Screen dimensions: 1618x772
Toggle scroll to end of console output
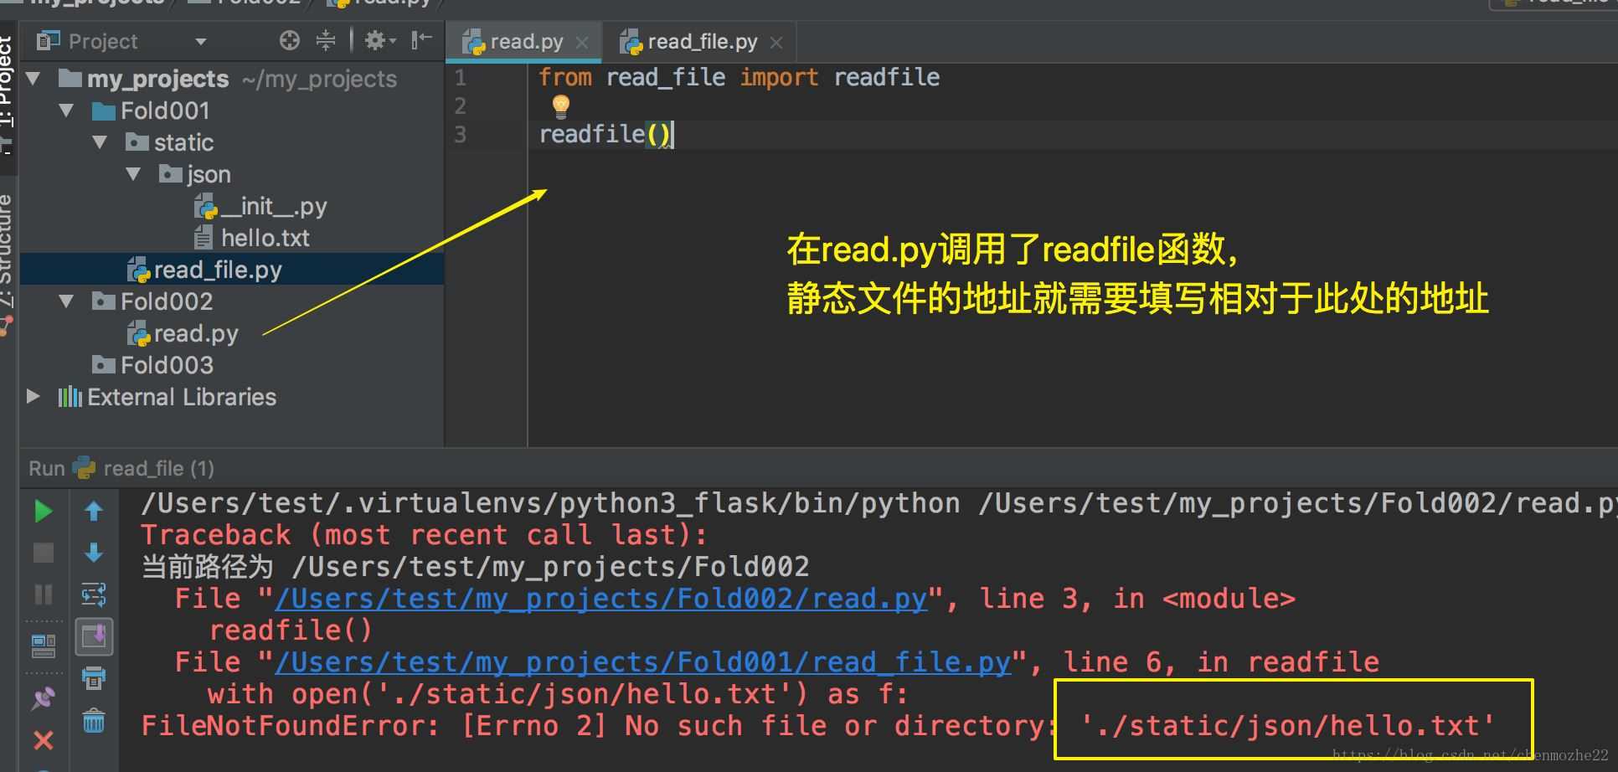point(94,637)
